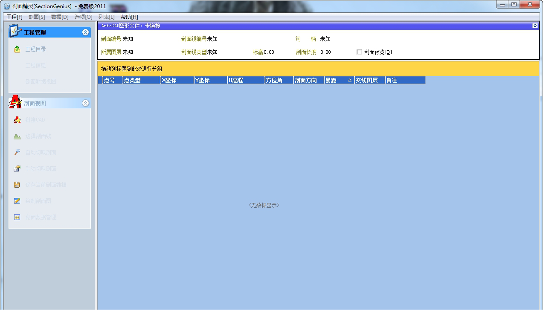Open the 数据[D] menu
Image resolution: width=543 pixels, height=322 pixels.
tap(60, 17)
